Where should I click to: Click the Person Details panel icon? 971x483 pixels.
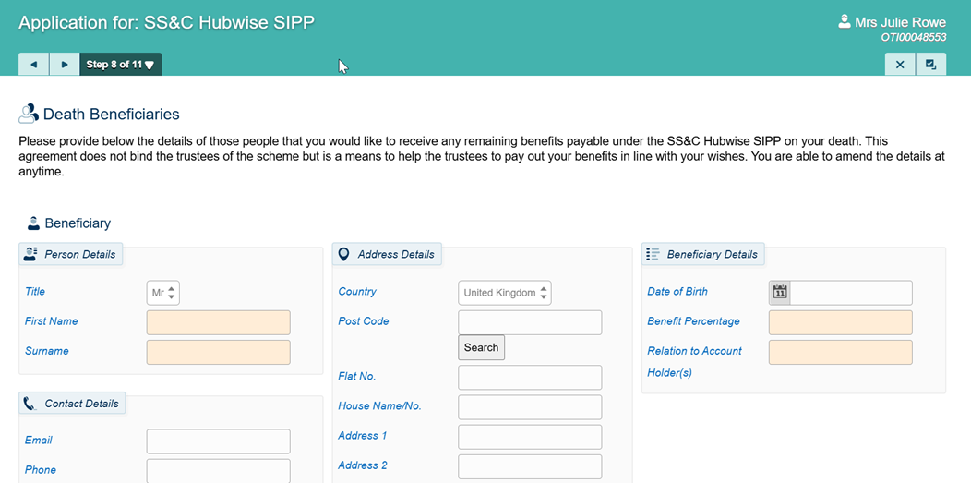[x=30, y=253]
